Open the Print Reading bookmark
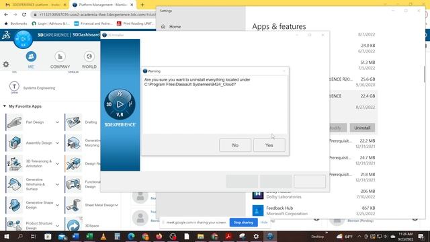This screenshot has width=430, height=242. click(135, 24)
